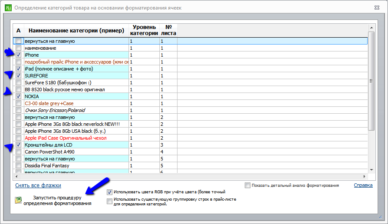The image size is (388, 224).
Task: Select the SUREFORE row text
Action: click(x=36, y=76)
